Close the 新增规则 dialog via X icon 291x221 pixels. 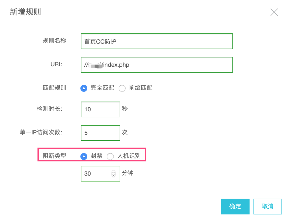tap(274, 12)
